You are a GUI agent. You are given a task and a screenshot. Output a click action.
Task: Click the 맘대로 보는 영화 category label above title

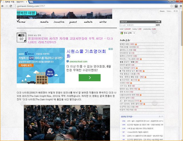pyautogui.click(x=34, y=35)
